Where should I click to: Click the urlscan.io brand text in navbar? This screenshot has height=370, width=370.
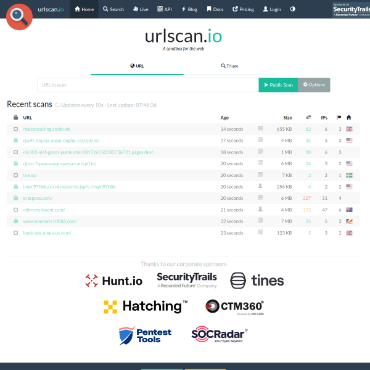pos(51,9)
